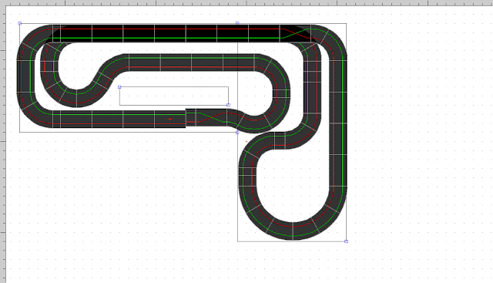This screenshot has width=493, height=283.
Task: Click the red cross marker on the lower straight
Action: (x=169, y=120)
